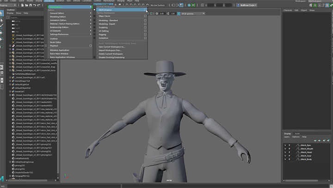Toggle visibility V for Mesh_Eyes layer
The image size is (333, 188).
click(x=285, y=145)
